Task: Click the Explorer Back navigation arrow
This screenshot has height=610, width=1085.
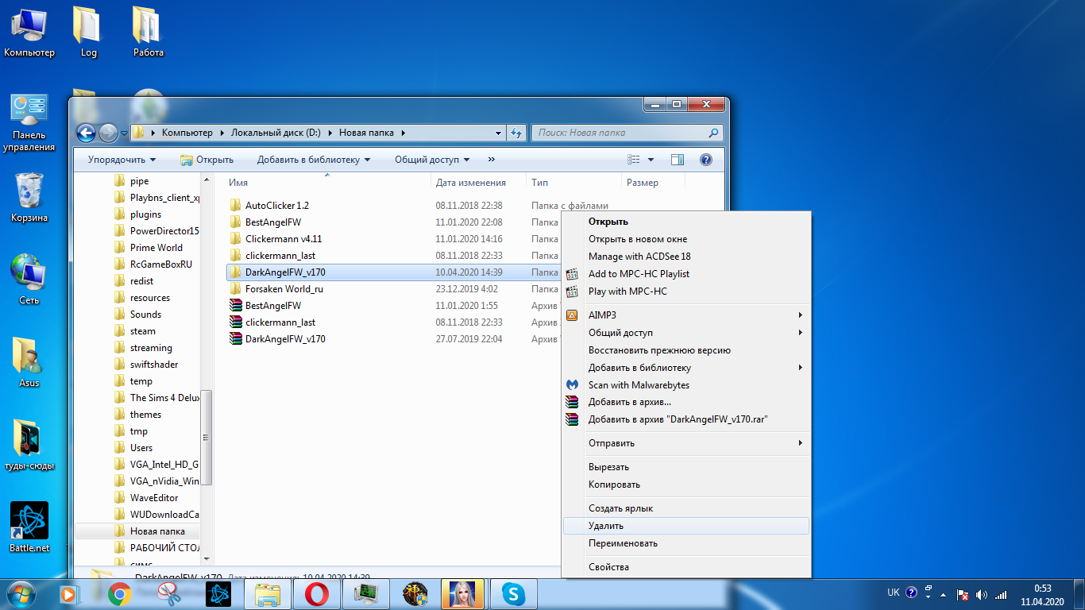Action: pyautogui.click(x=86, y=133)
